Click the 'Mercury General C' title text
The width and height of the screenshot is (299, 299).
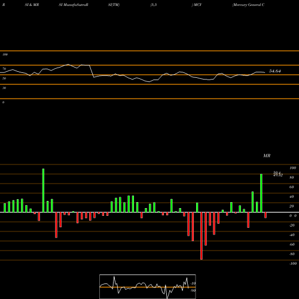[248, 5]
